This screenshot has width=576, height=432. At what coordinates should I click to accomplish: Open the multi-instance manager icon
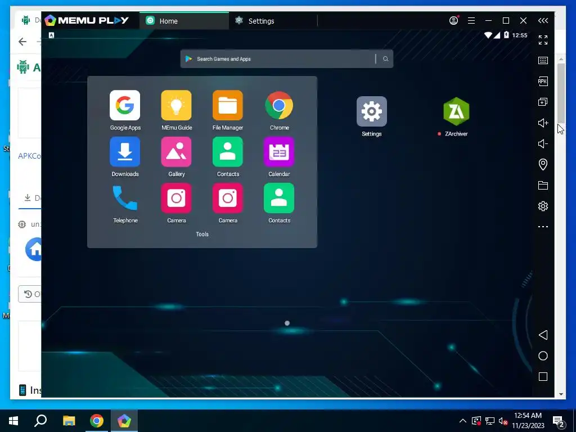[543, 102]
